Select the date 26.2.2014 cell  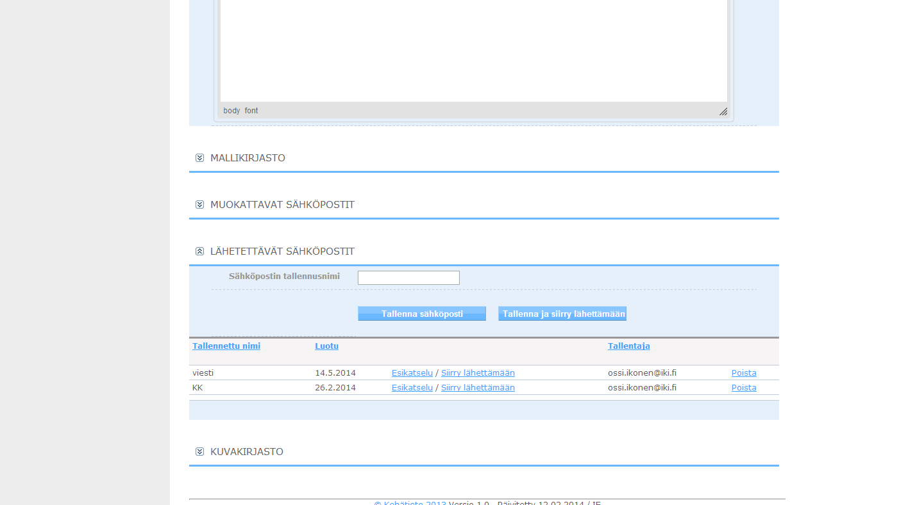[x=335, y=388]
